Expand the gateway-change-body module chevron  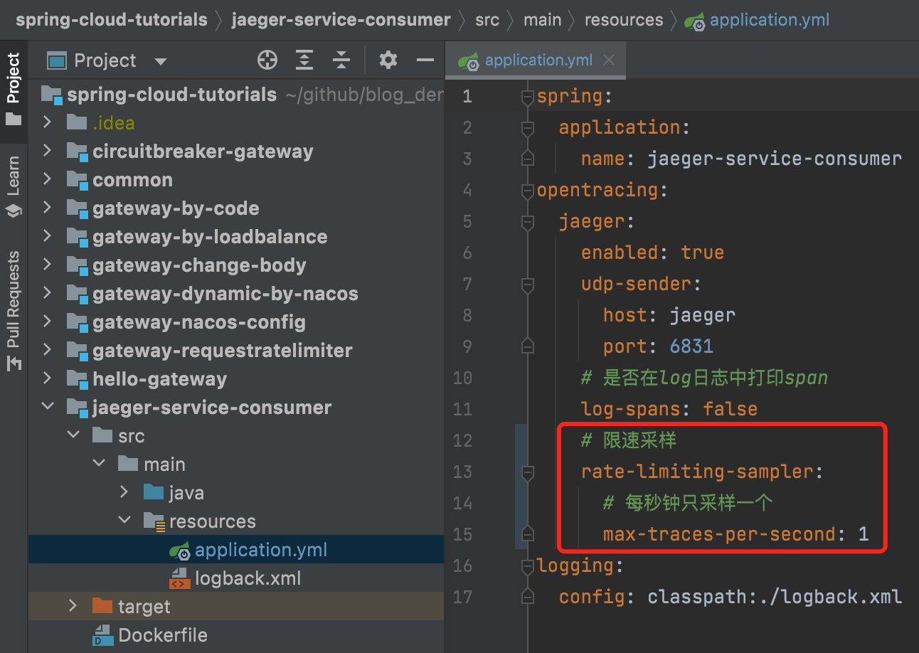click(x=47, y=265)
